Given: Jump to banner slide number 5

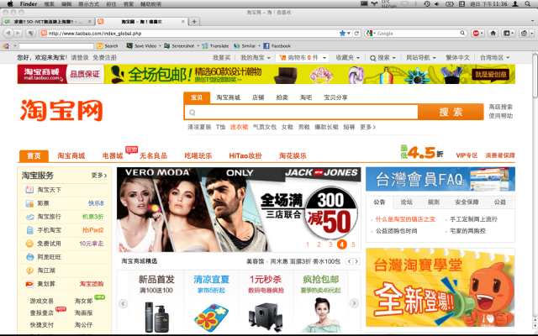Looking at the screenshot, I should click(353, 244).
